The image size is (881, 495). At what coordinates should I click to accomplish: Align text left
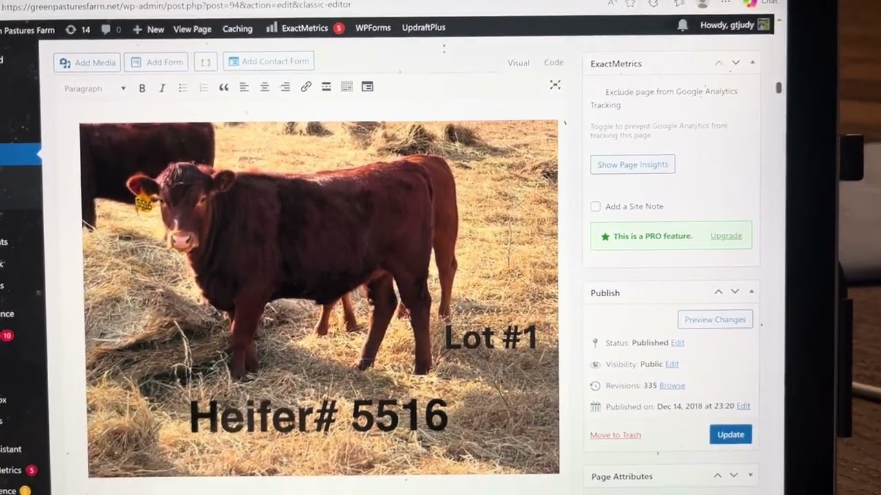244,87
